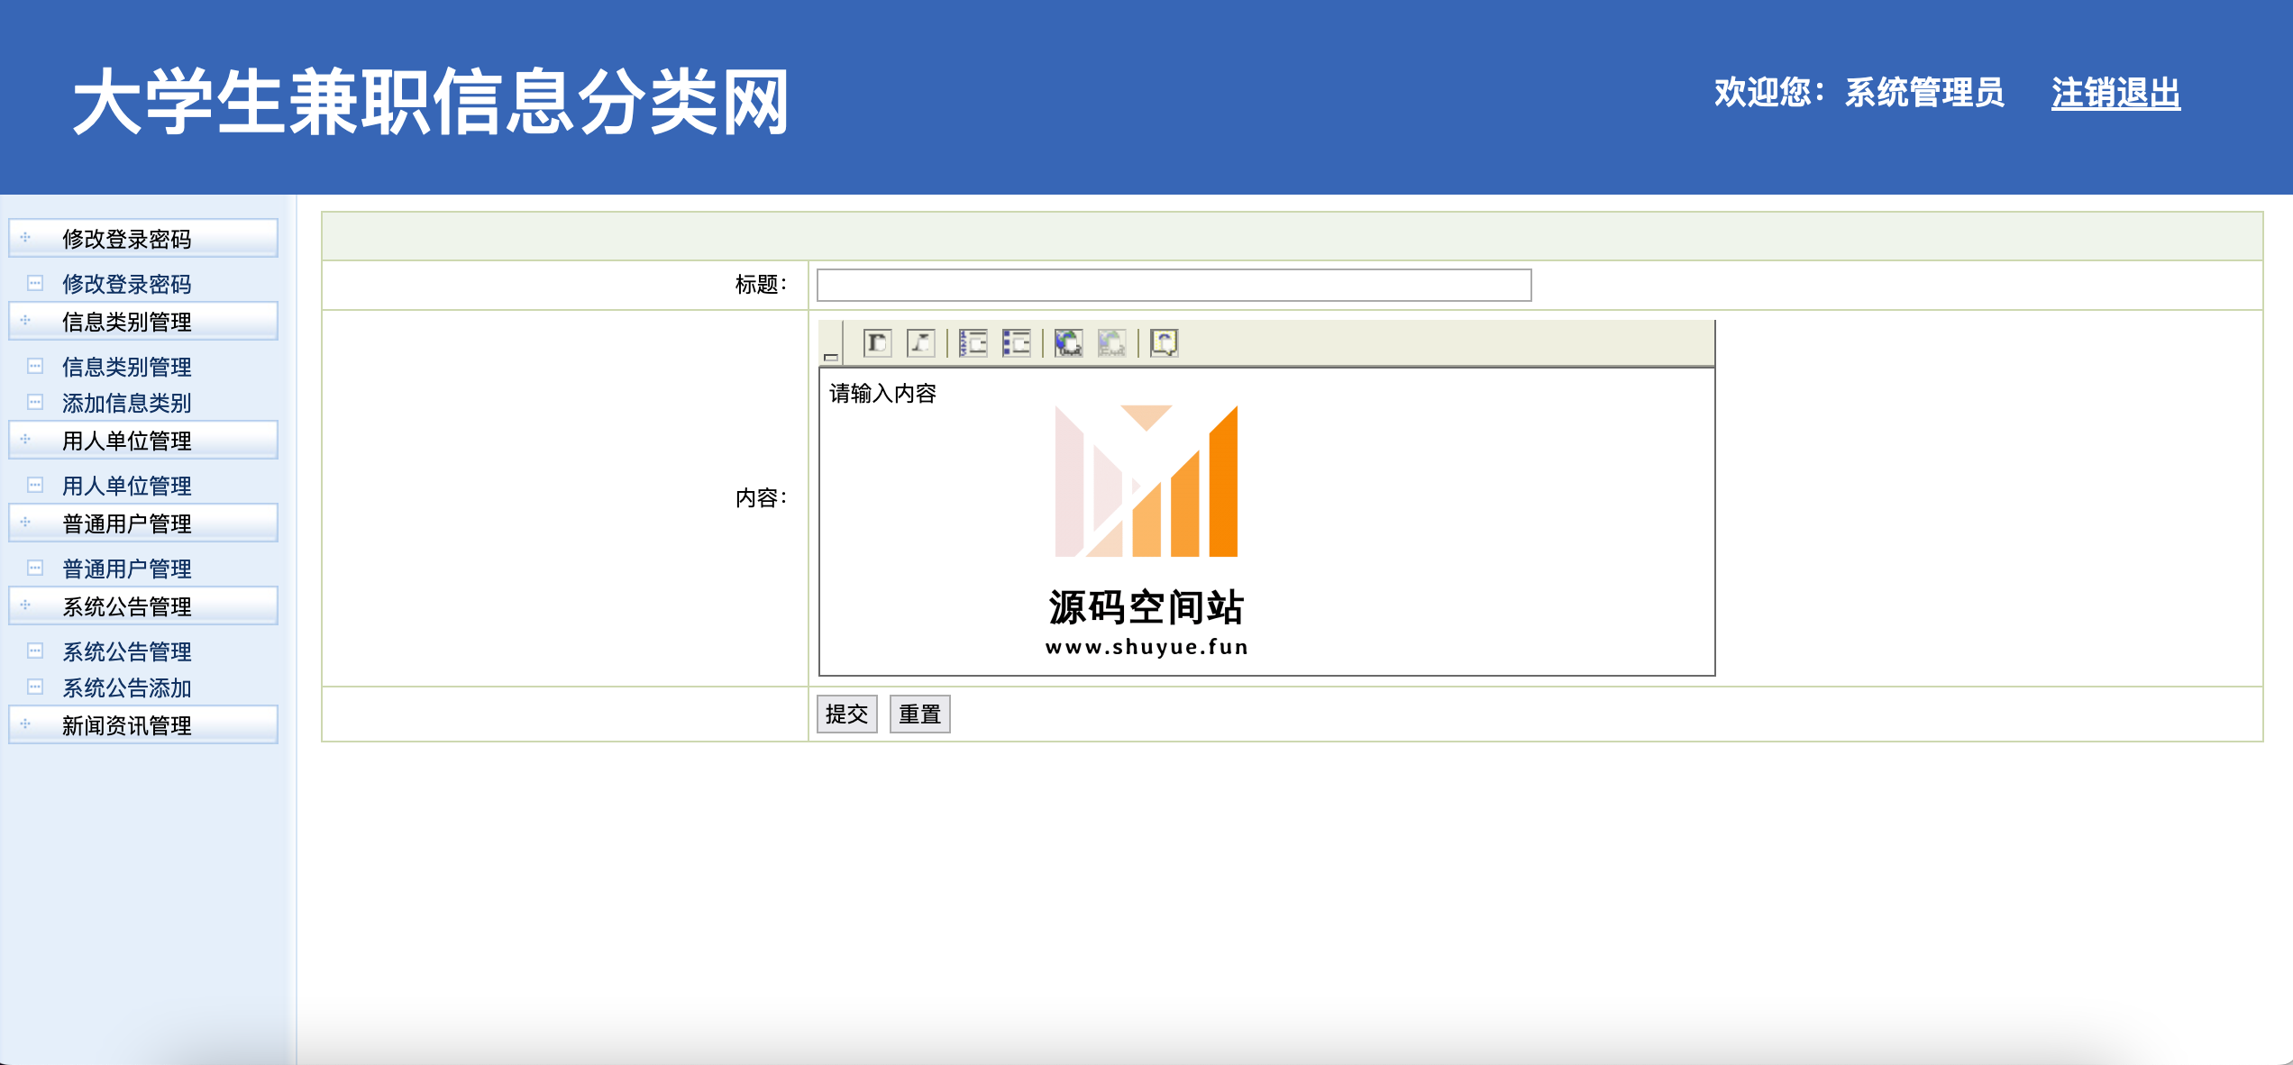This screenshot has width=2293, height=1065.
Task: Open the 普通用户管理 sub-item link
Action: 126,569
